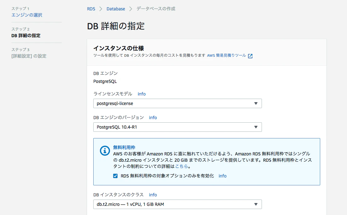Click the 無料利用枠 heading text
Image resolution: width=347 pixels, height=215 pixels.
pyautogui.click(x=124, y=148)
